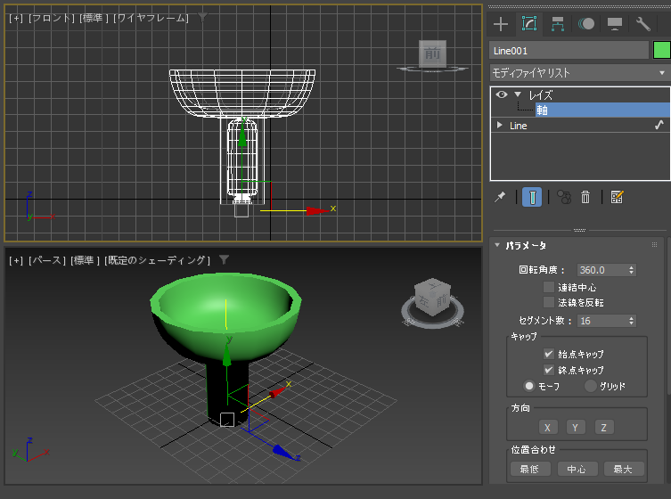Select the グリッド radio button

[591, 386]
